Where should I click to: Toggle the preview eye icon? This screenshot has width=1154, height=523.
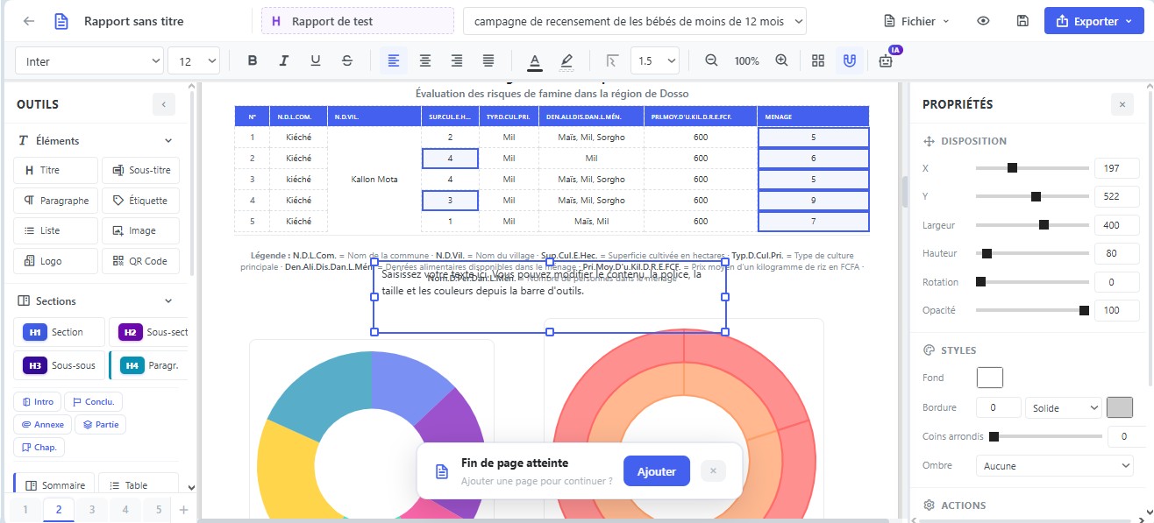(983, 21)
